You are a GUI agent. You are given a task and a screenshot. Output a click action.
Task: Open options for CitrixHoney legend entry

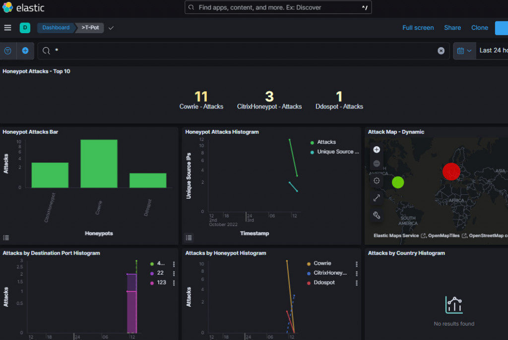pos(357,273)
